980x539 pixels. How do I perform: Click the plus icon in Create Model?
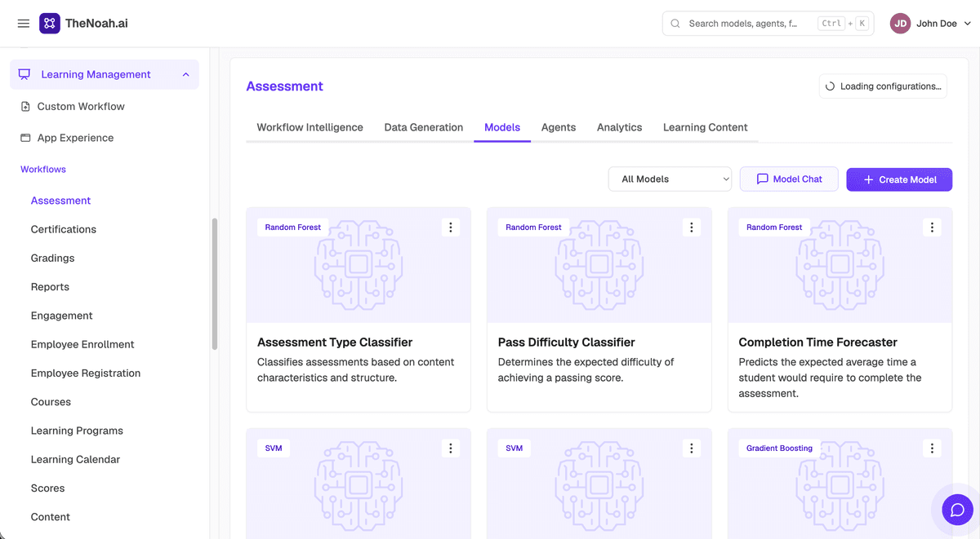click(x=868, y=179)
